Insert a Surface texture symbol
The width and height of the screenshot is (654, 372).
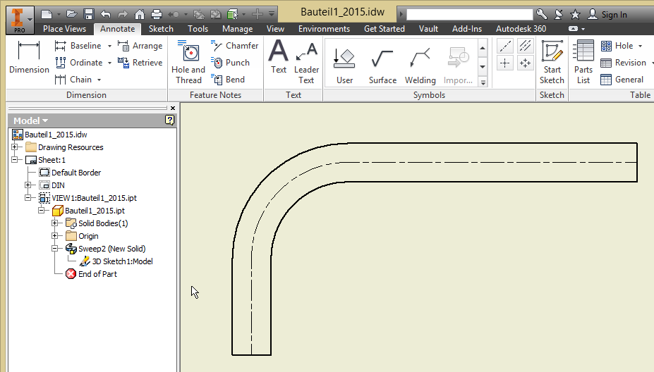coord(382,63)
